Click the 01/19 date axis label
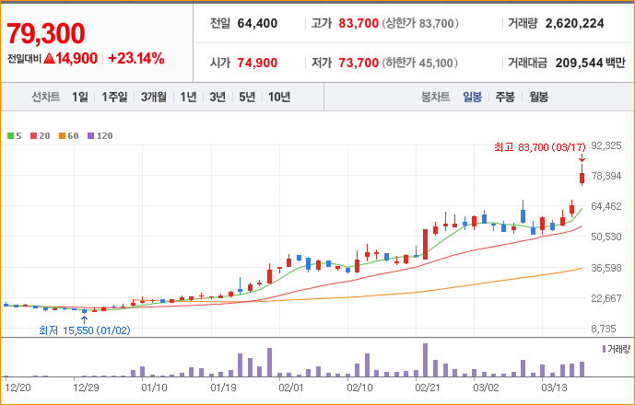Screen dimensions: 635x405 click(224, 388)
